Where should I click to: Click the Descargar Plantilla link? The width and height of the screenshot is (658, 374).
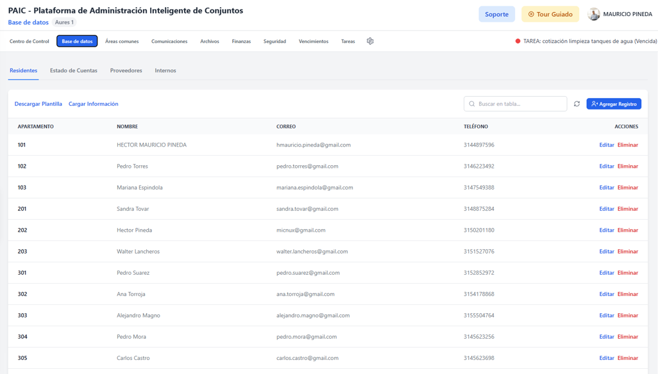click(38, 104)
